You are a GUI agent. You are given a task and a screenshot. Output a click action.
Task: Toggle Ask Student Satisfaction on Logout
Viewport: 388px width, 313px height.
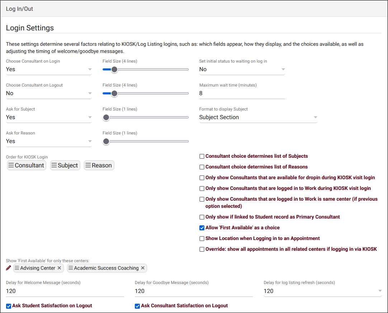tap(9, 306)
